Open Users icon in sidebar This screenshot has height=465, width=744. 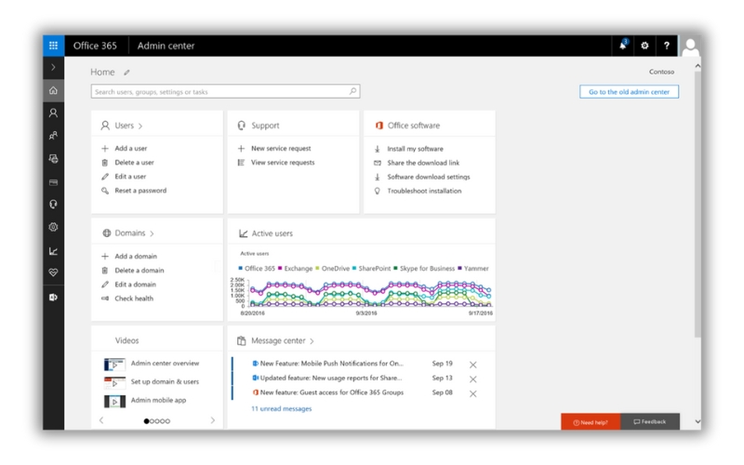coord(53,113)
